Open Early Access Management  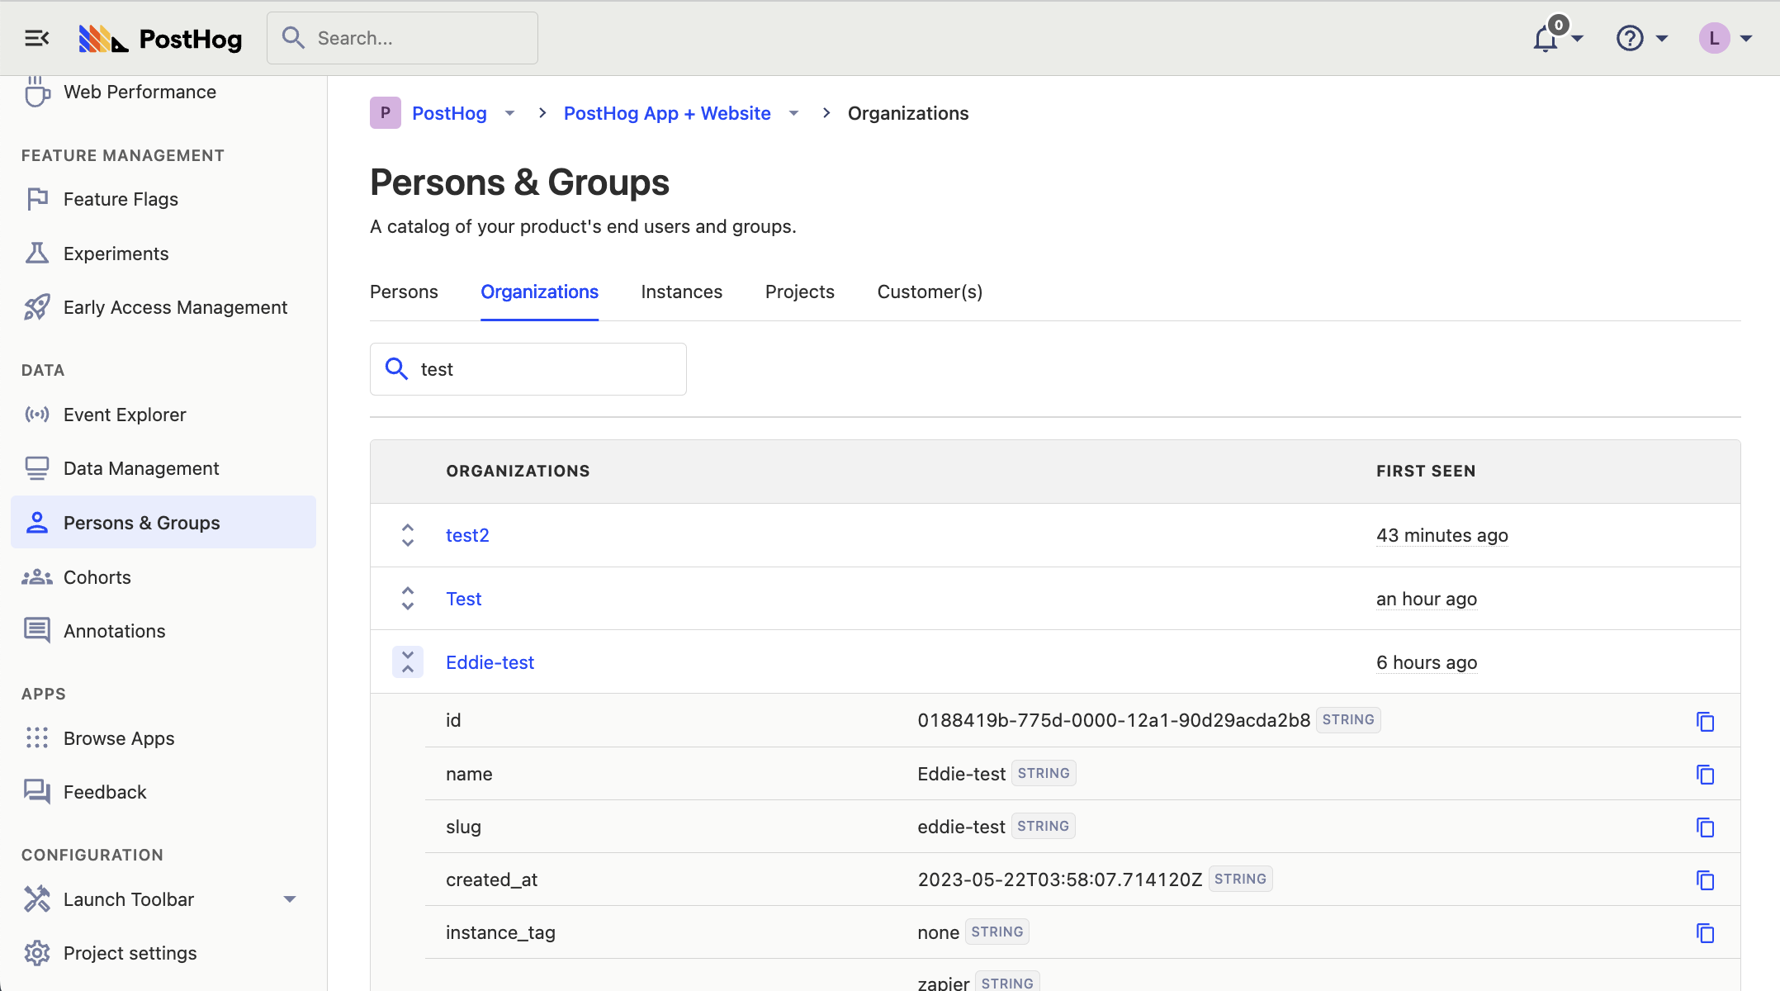175,306
